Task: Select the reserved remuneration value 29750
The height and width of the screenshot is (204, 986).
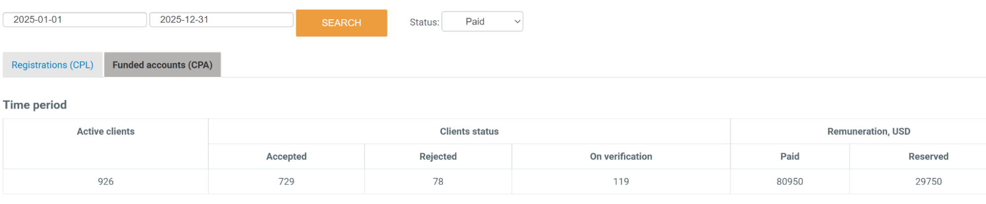Action: point(928,182)
